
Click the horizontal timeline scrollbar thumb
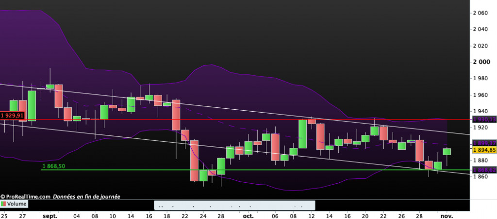[x=234, y=204]
